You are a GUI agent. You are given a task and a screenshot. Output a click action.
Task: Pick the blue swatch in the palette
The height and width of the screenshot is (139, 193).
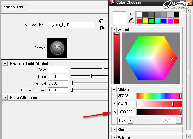click(164, 21)
